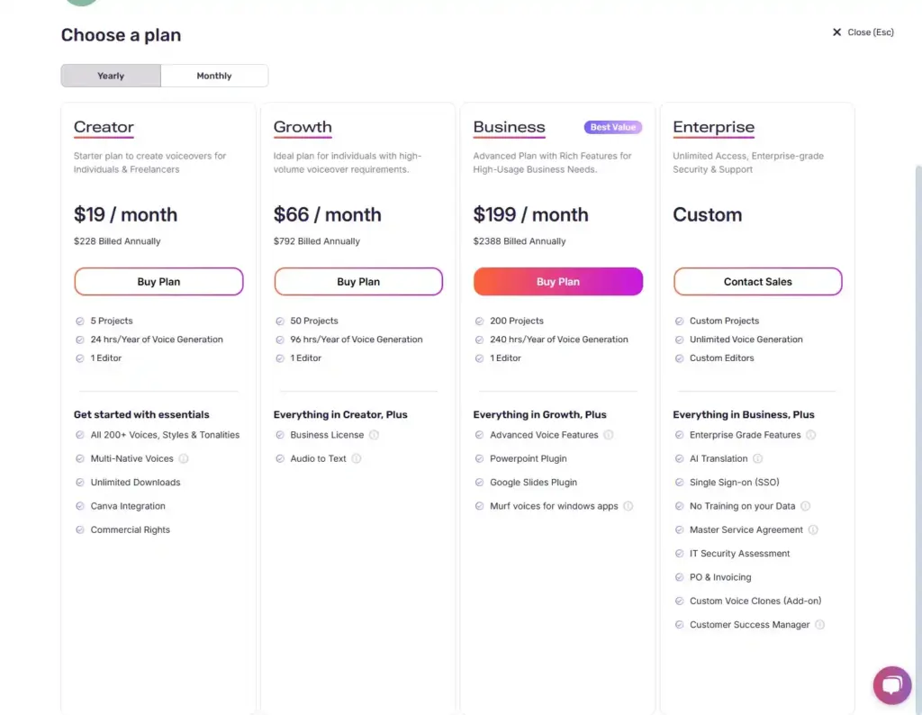922x715 pixels.
Task: Click info icon beside Business License
Action: point(374,435)
